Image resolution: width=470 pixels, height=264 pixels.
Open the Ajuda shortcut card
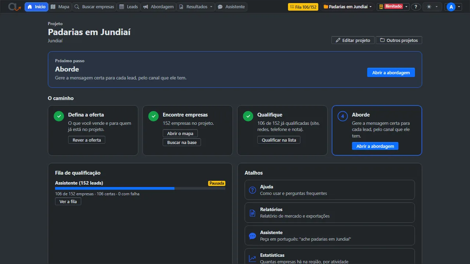click(x=330, y=190)
